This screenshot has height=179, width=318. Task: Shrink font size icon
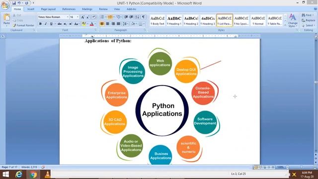click(x=88, y=17)
